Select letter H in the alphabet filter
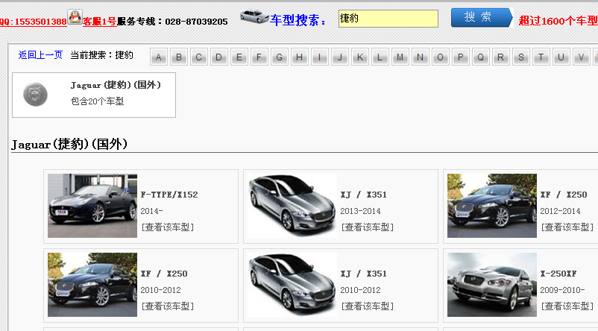Image resolution: width=598 pixels, height=331 pixels. (300, 57)
